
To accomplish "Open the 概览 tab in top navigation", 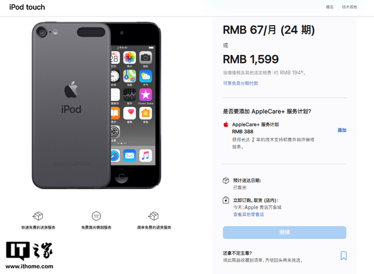I will pos(330,7).
